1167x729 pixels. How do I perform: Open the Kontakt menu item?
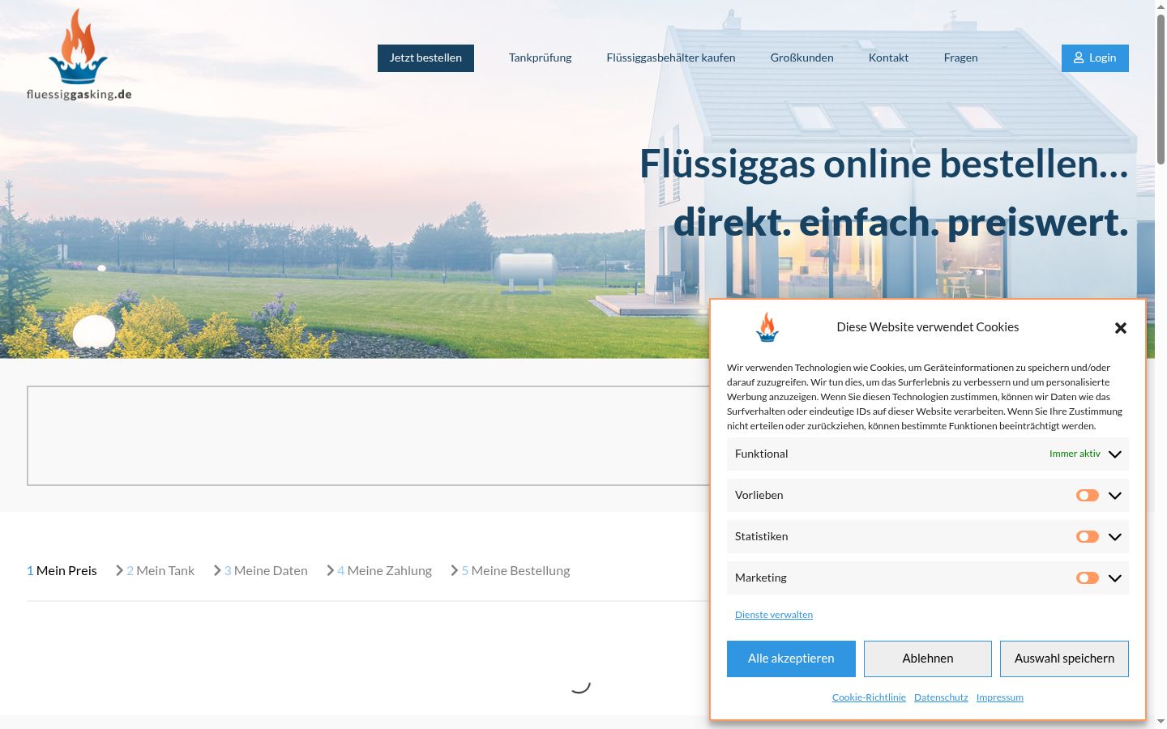pyautogui.click(x=888, y=58)
